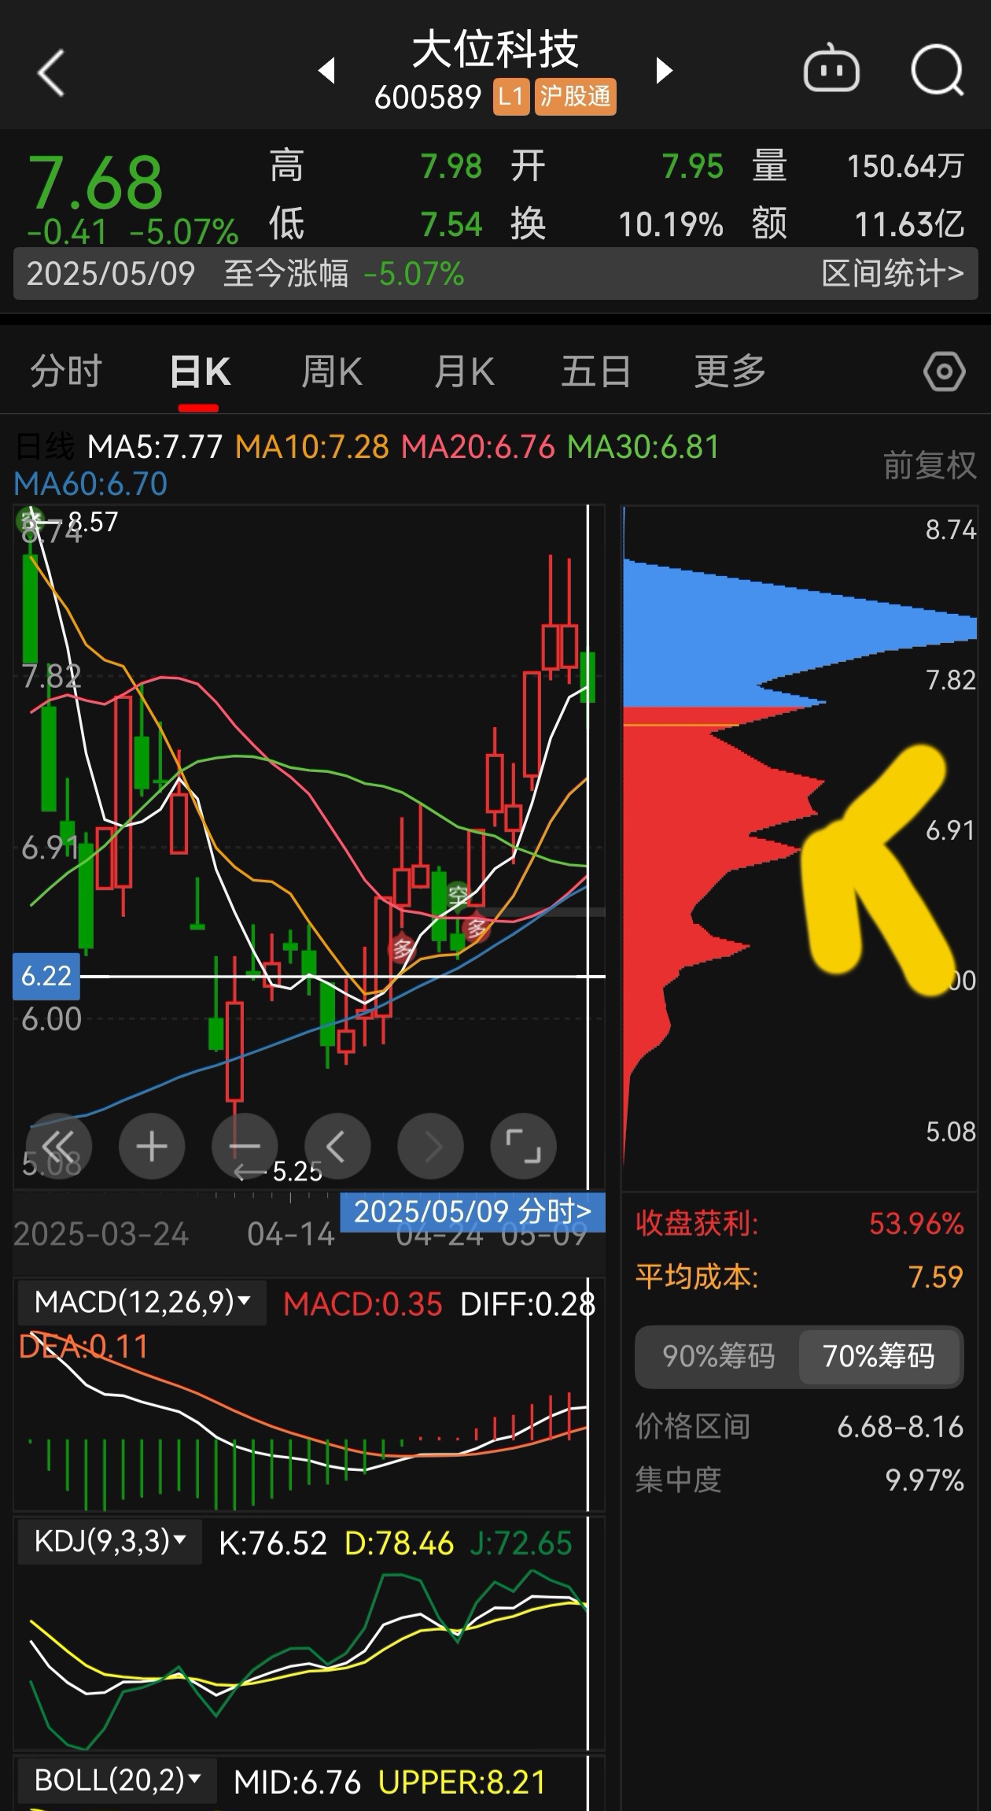The image size is (991, 1811).
Task: Change 前复权 adjustment mode
Action: (929, 465)
